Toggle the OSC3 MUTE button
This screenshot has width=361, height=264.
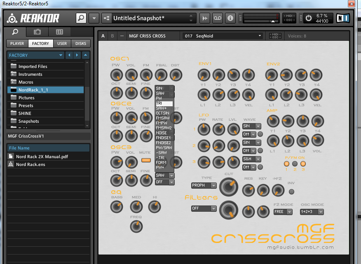[x=146, y=160]
